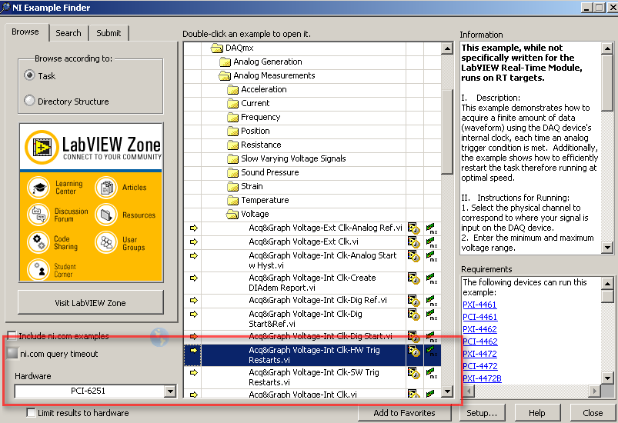Click arrow icon beside Voltage-Int Clk-HW Trig Restarts.vi

[193, 350]
